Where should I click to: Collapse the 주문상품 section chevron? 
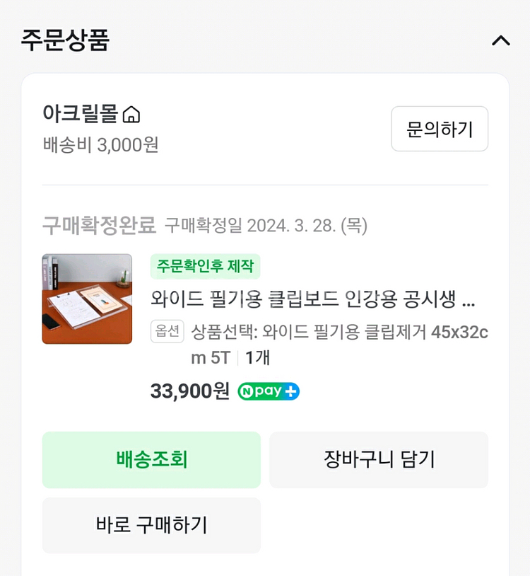tap(500, 40)
